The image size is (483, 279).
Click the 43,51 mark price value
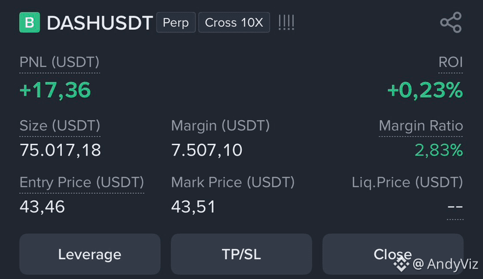point(193,207)
